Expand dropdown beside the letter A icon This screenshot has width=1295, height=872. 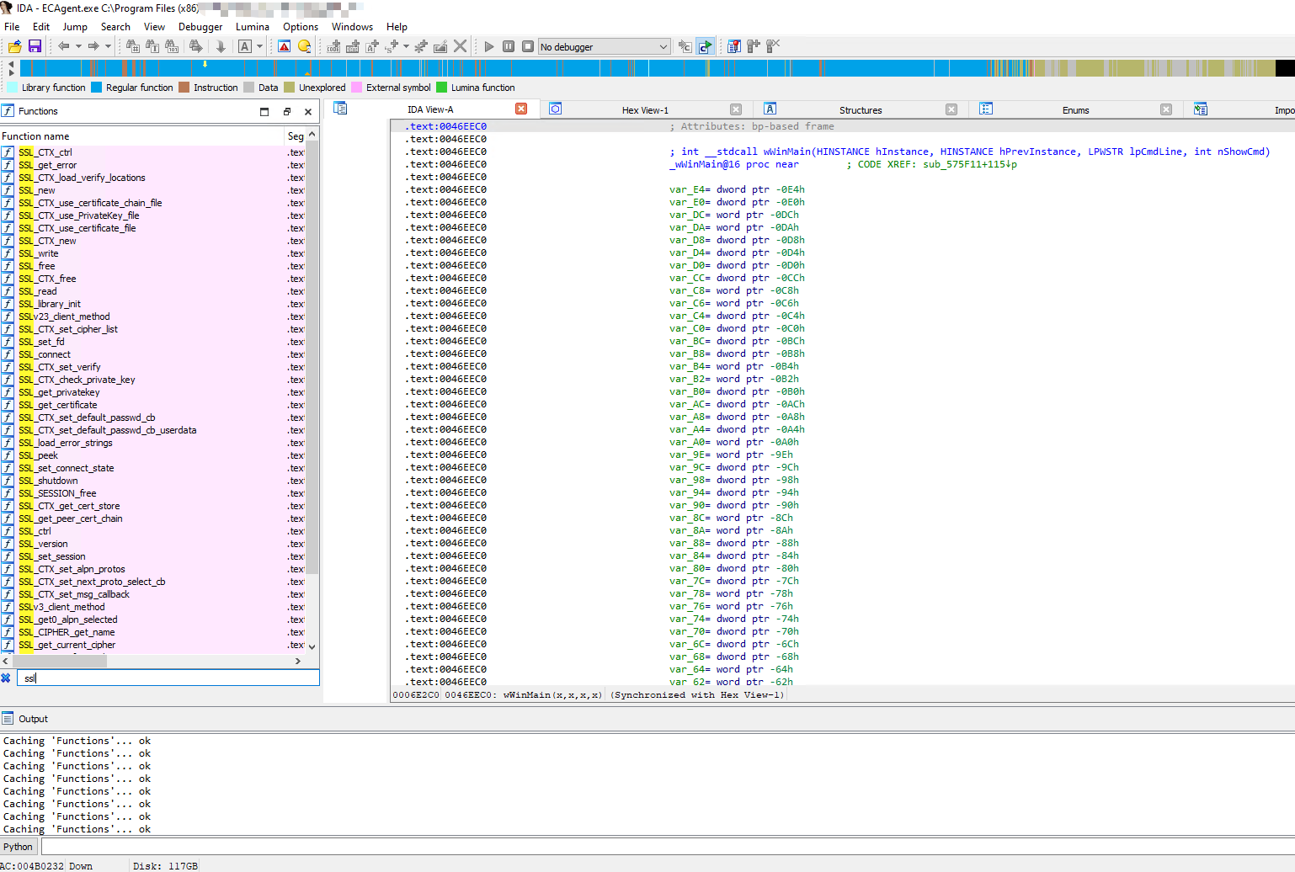click(x=259, y=46)
